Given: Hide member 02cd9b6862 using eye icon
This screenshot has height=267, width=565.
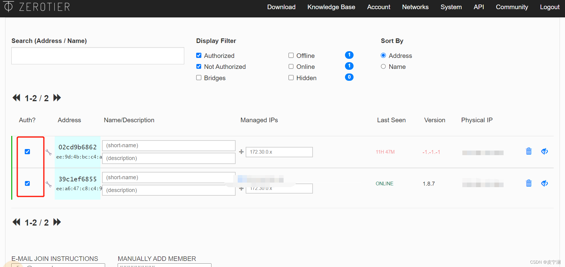Looking at the screenshot, I should coord(545,151).
